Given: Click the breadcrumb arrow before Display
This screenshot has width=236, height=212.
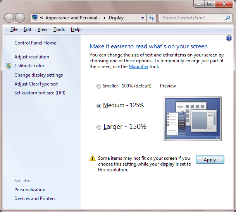Looking at the screenshot, I should point(105,18).
